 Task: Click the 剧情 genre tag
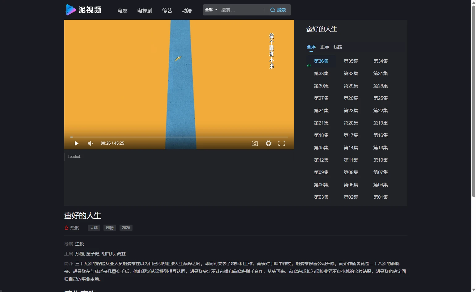[x=110, y=228]
